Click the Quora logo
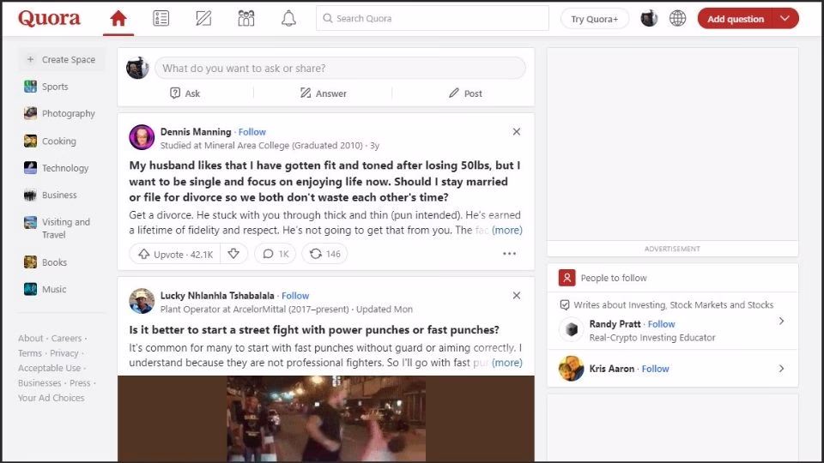This screenshot has height=463, width=824. point(50,18)
